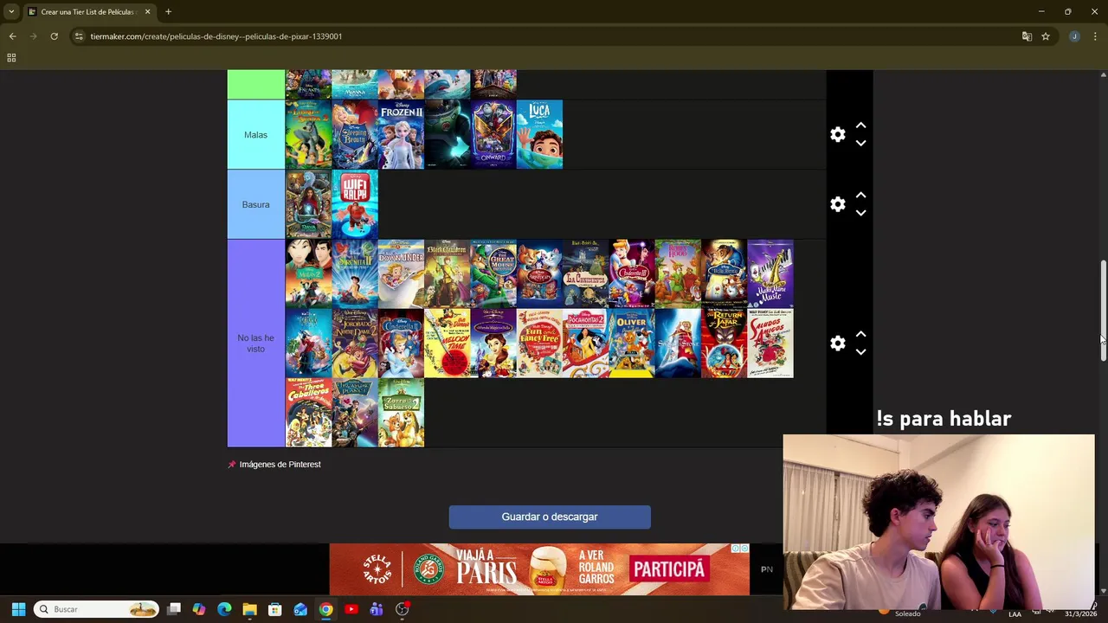
Task: Click Imágenes de Pinterest text
Action: 280,465
